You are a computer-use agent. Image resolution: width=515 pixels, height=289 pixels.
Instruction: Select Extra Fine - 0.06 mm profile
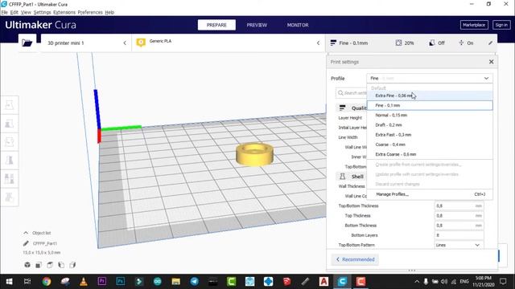click(430, 96)
